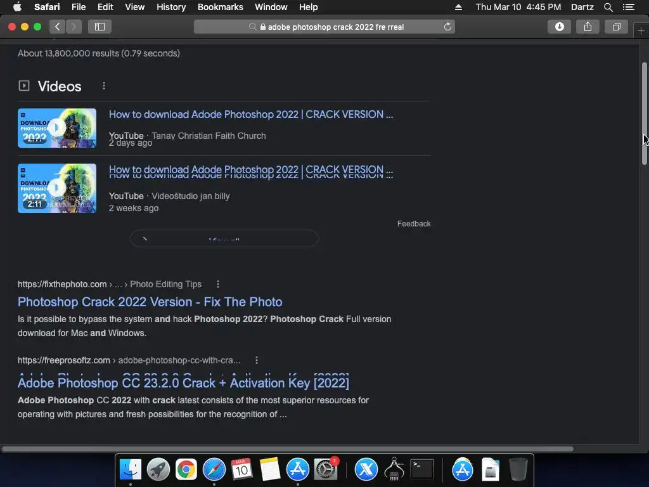Image resolution: width=649 pixels, height=487 pixels.
Task: Open the Xcode icon in the Dock
Action: (x=366, y=469)
